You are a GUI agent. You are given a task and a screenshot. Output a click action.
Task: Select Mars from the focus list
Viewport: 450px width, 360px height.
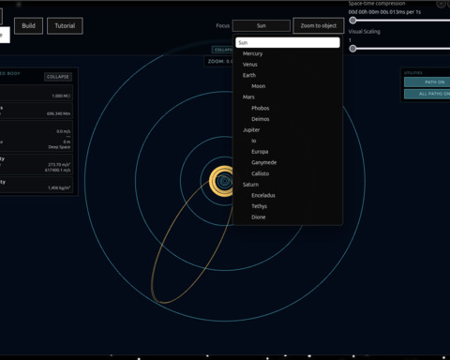248,97
